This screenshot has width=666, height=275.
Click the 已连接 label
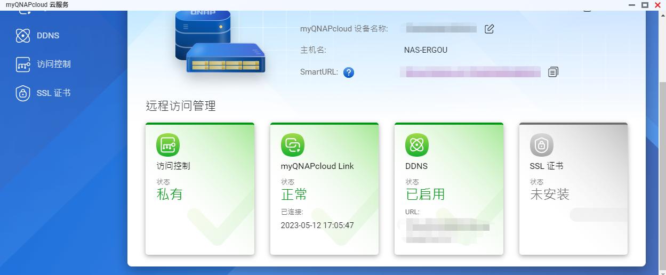coord(292,212)
